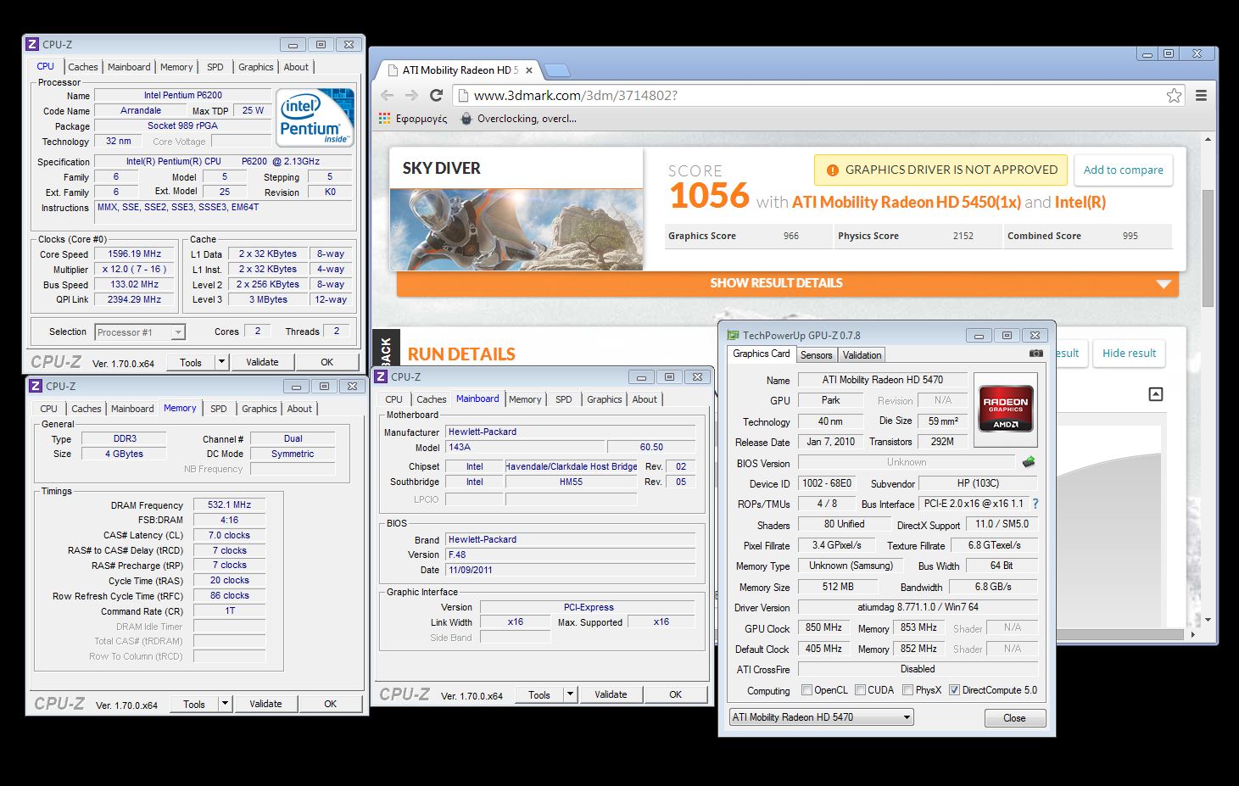
Task: Click the GPU-Z screenshot camera icon
Action: 1036,354
